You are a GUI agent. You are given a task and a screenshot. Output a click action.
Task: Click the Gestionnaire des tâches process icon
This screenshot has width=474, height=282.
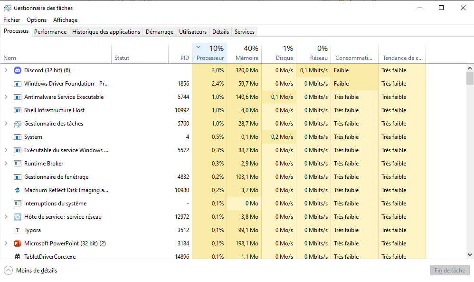pos(18,124)
